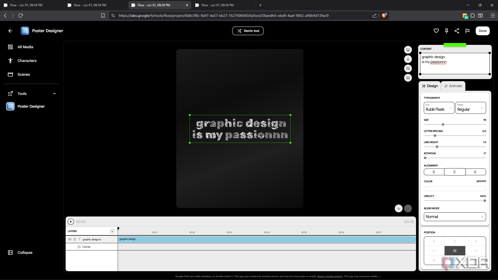Click the resize canvas icon

(x=408, y=68)
